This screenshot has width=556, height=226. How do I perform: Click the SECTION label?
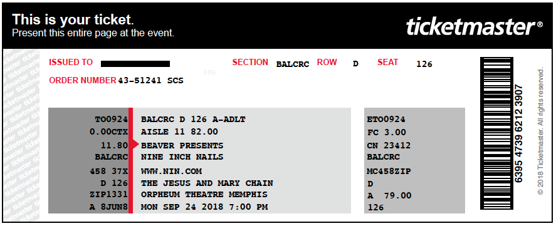pos(250,63)
